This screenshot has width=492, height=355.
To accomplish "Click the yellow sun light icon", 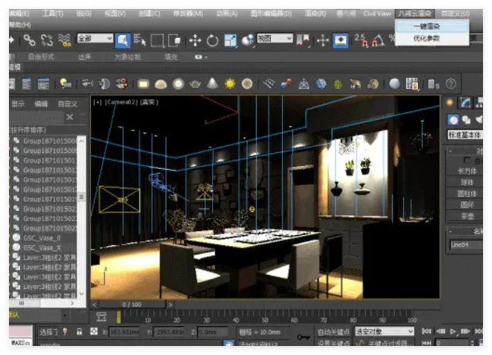I will tap(230, 83).
